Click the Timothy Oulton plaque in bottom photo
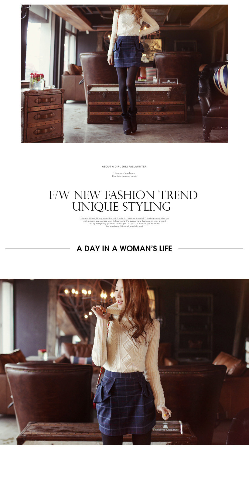The image size is (249, 499). tap(167, 427)
